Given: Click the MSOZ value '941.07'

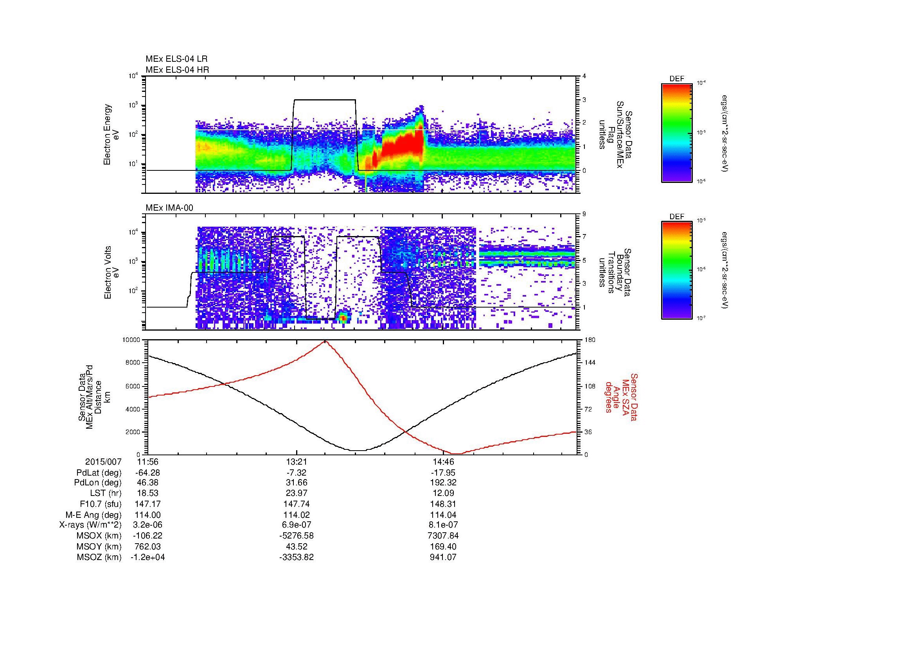Looking at the screenshot, I should (443, 557).
